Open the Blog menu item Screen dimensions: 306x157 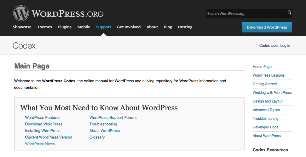[168, 27]
